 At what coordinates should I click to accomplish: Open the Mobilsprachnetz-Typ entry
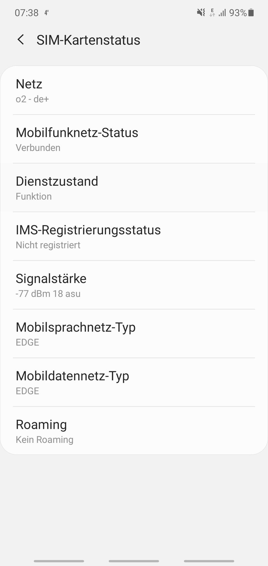click(x=134, y=334)
